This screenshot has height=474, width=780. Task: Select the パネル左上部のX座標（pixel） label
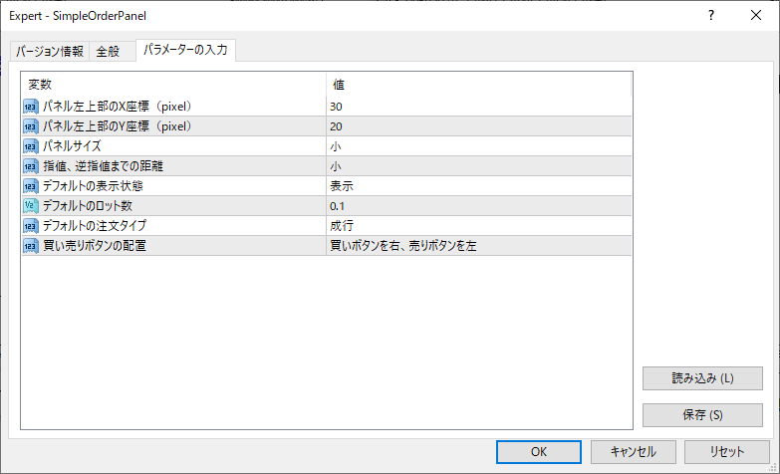coord(118,107)
